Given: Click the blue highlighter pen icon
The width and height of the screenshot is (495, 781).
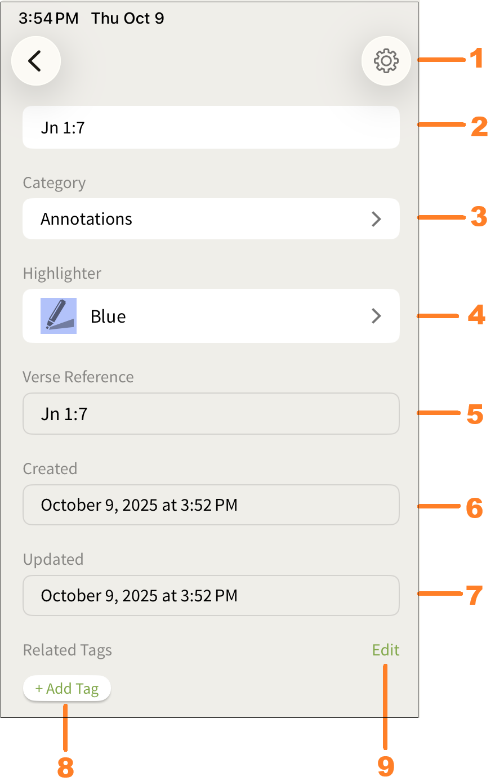Looking at the screenshot, I should click(x=59, y=316).
